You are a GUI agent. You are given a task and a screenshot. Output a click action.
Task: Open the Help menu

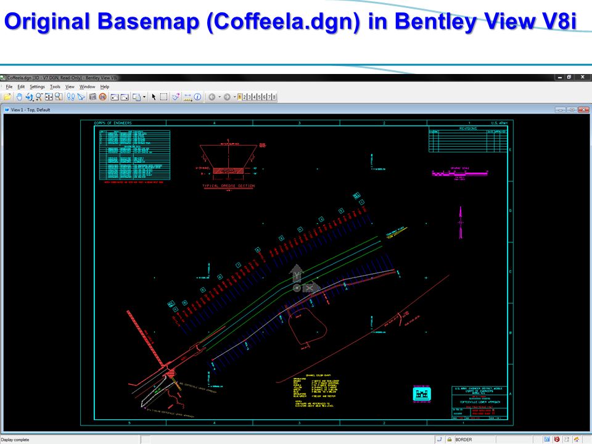(105, 86)
